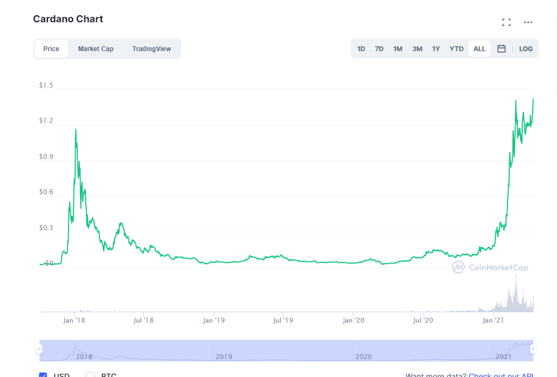Select the 1Y time range
Screen dimensions: 557x377
coord(436,48)
